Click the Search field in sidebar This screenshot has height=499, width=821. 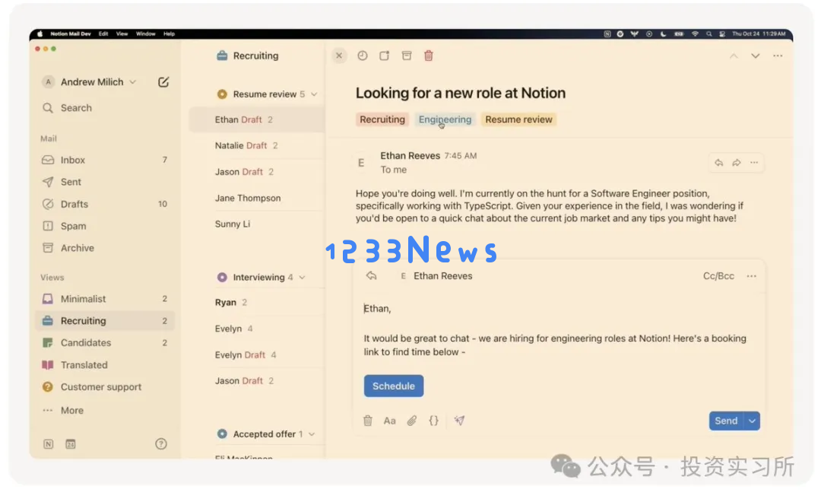[105, 107]
